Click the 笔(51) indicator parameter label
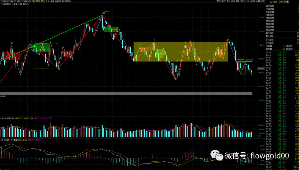The image size is (299, 170). tap(25, 4)
